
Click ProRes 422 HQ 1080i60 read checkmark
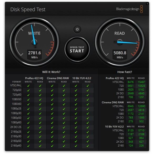point(40,104)
